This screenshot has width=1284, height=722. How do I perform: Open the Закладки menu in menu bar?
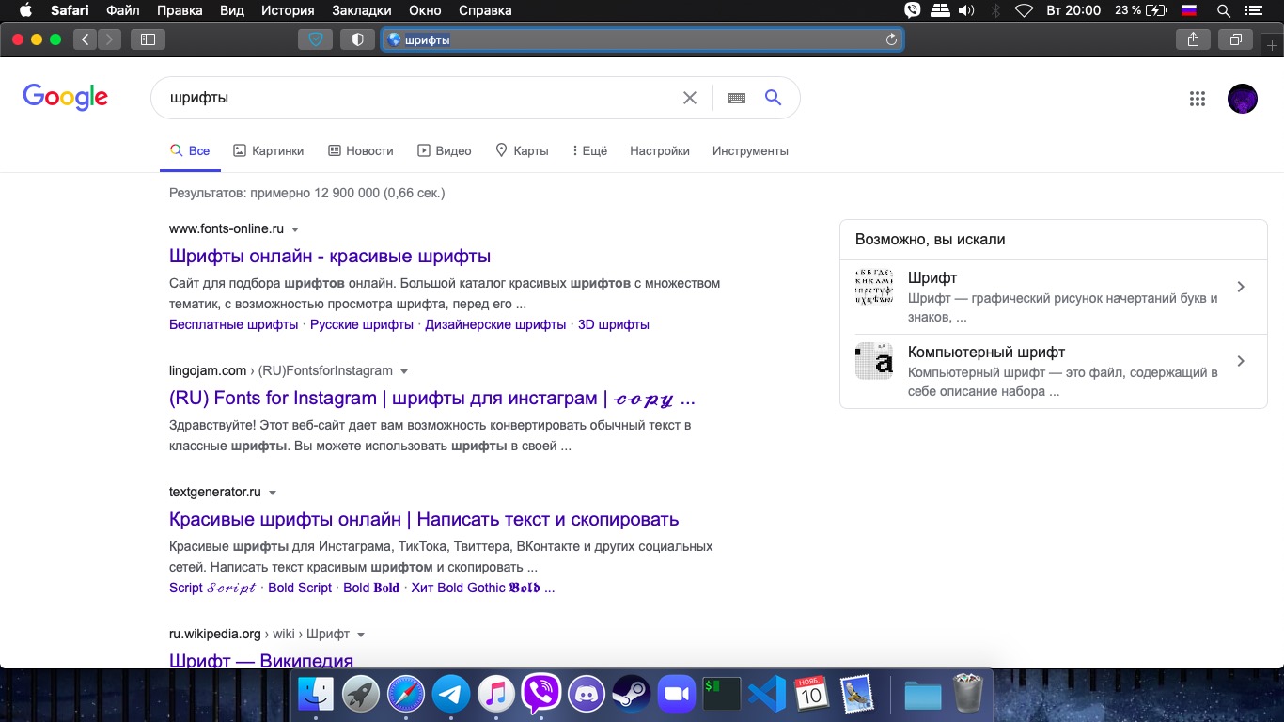(x=362, y=10)
